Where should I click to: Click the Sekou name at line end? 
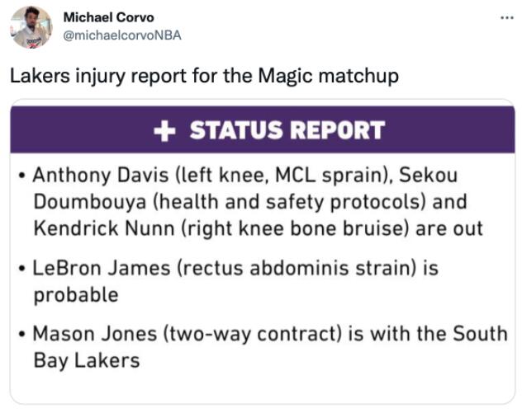coord(428,175)
